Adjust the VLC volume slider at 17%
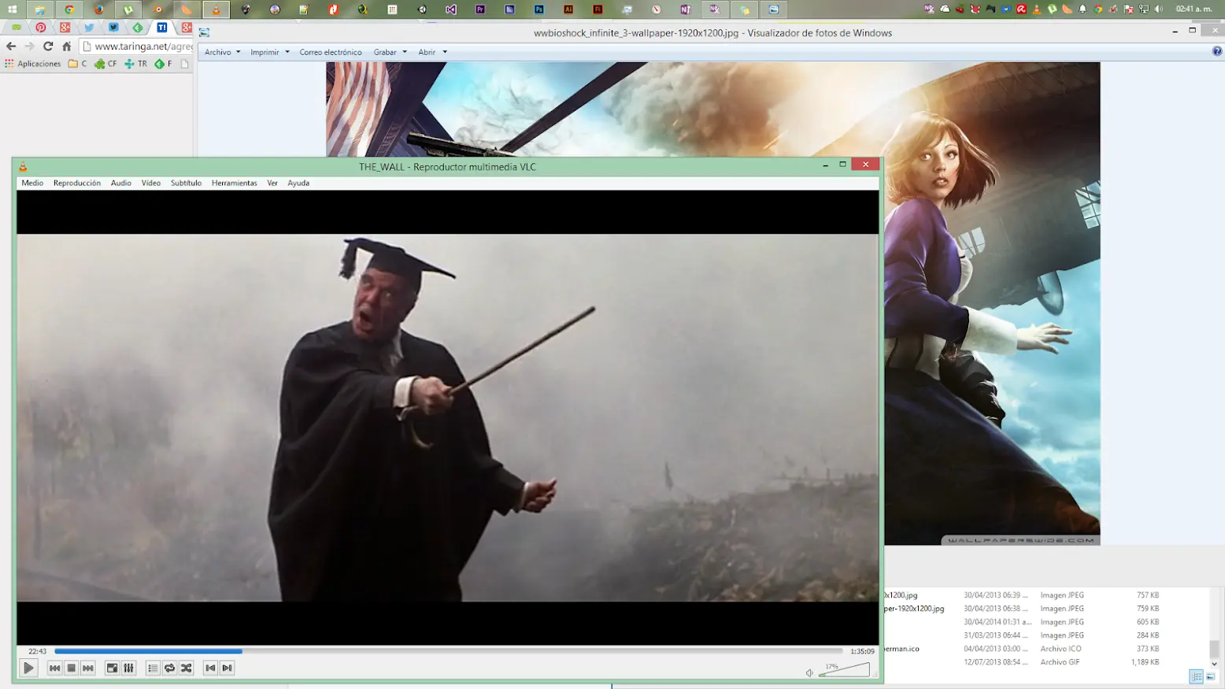 click(x=845, y=669)
